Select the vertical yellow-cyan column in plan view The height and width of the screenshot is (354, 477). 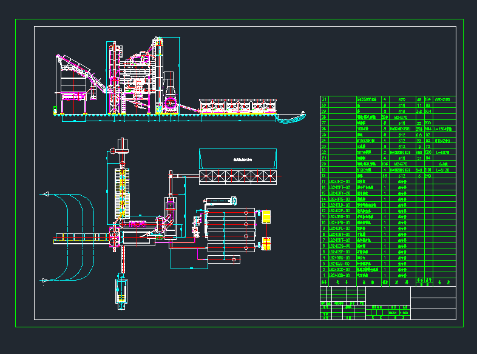click(x=121, y=191)
